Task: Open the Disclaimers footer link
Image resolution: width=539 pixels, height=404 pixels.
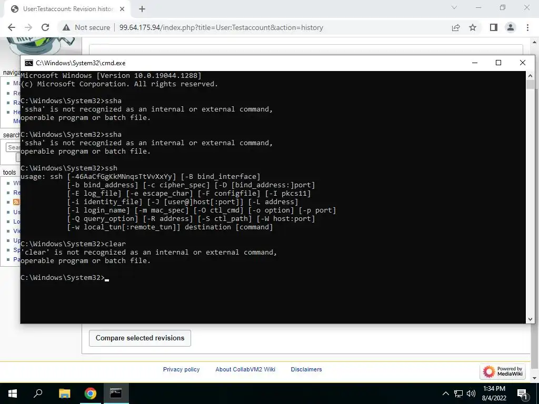Action: (306, 369)
